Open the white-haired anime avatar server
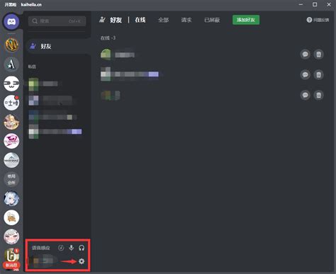This screenshot has width=336, height=274. click(x=11, y=198)
